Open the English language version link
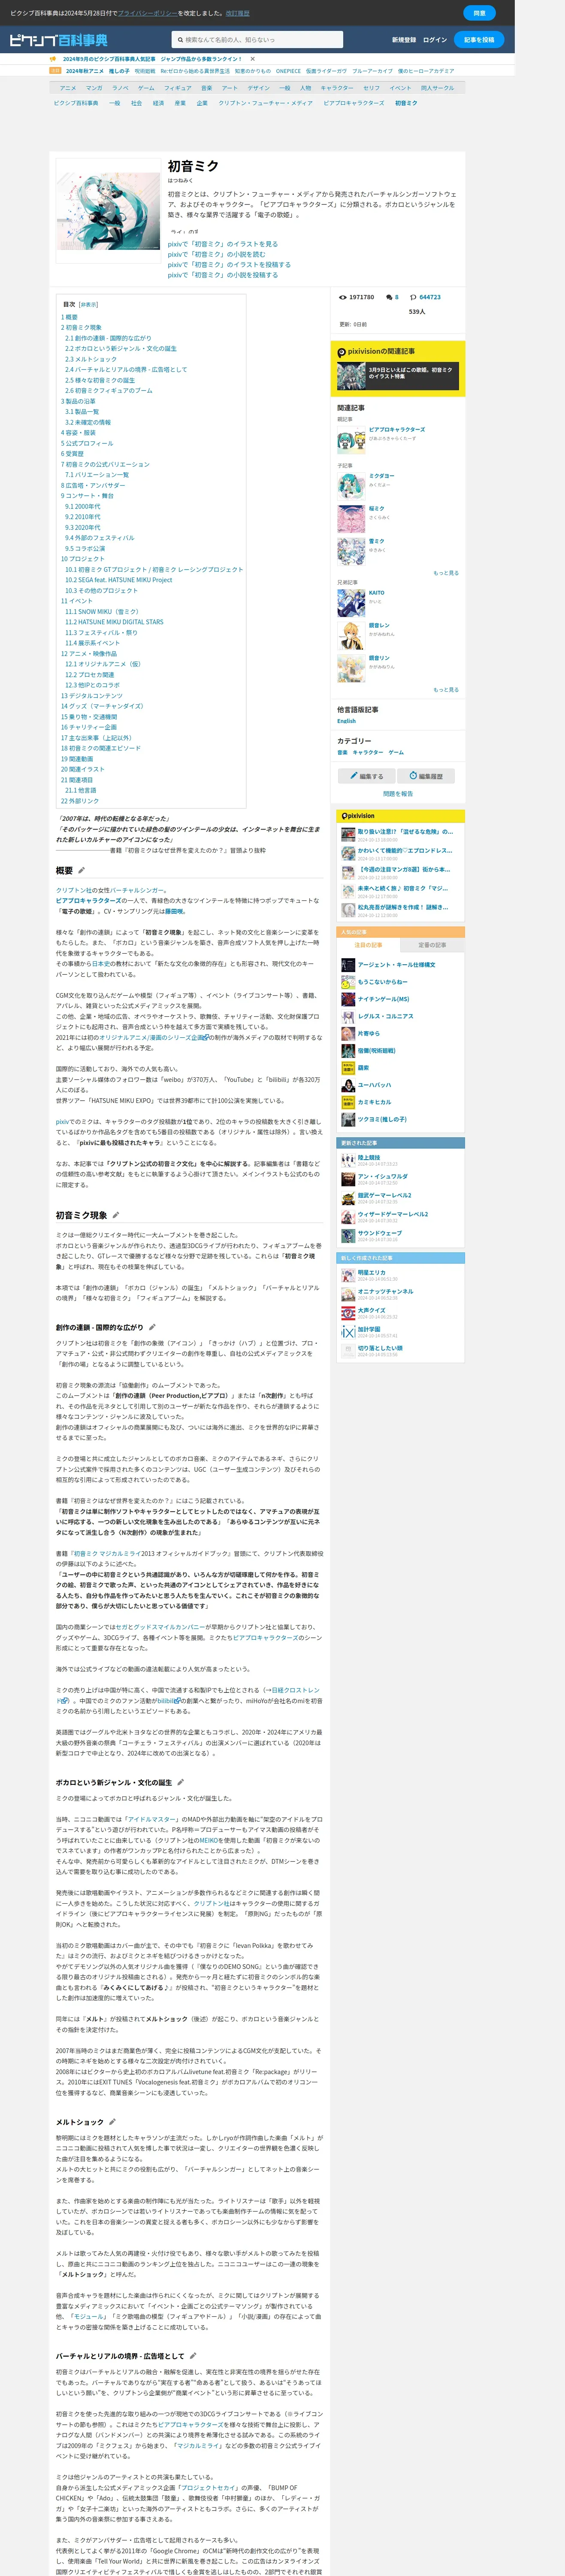The height and width of the screenshot is (2576, 565). pyautogui.click(x=346, y=721)
